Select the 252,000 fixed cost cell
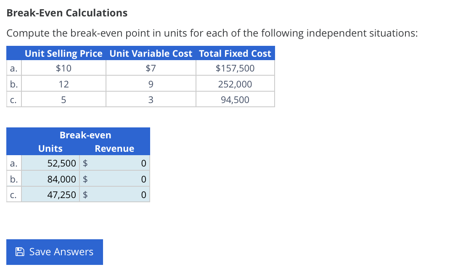The image size is (450, 275). click(235, 84)
